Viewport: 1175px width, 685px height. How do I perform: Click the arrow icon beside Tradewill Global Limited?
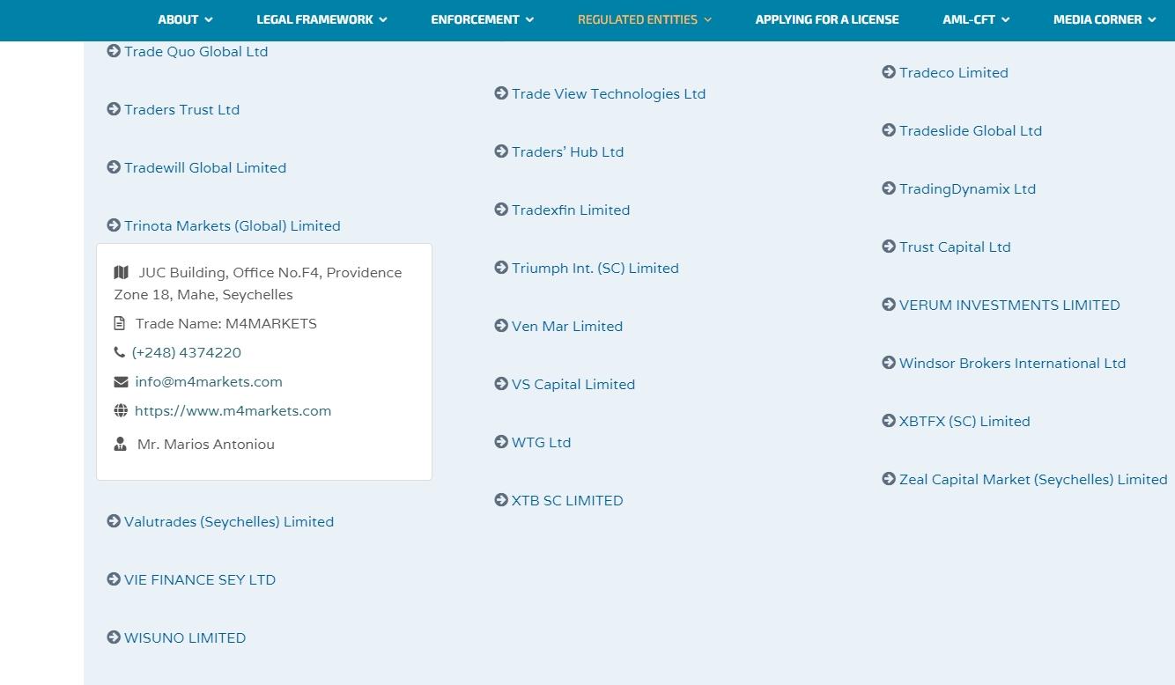pyautogui.click(x=114, y=167)
